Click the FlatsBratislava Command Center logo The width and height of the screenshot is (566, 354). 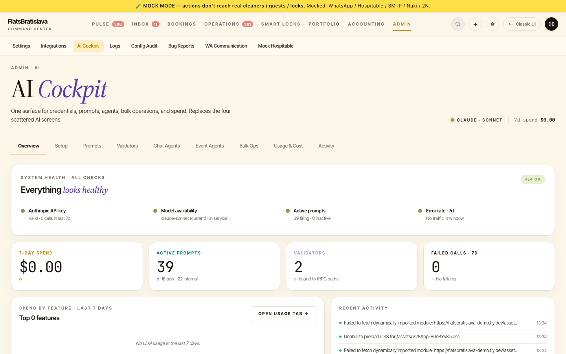click(x=30, y=24)
